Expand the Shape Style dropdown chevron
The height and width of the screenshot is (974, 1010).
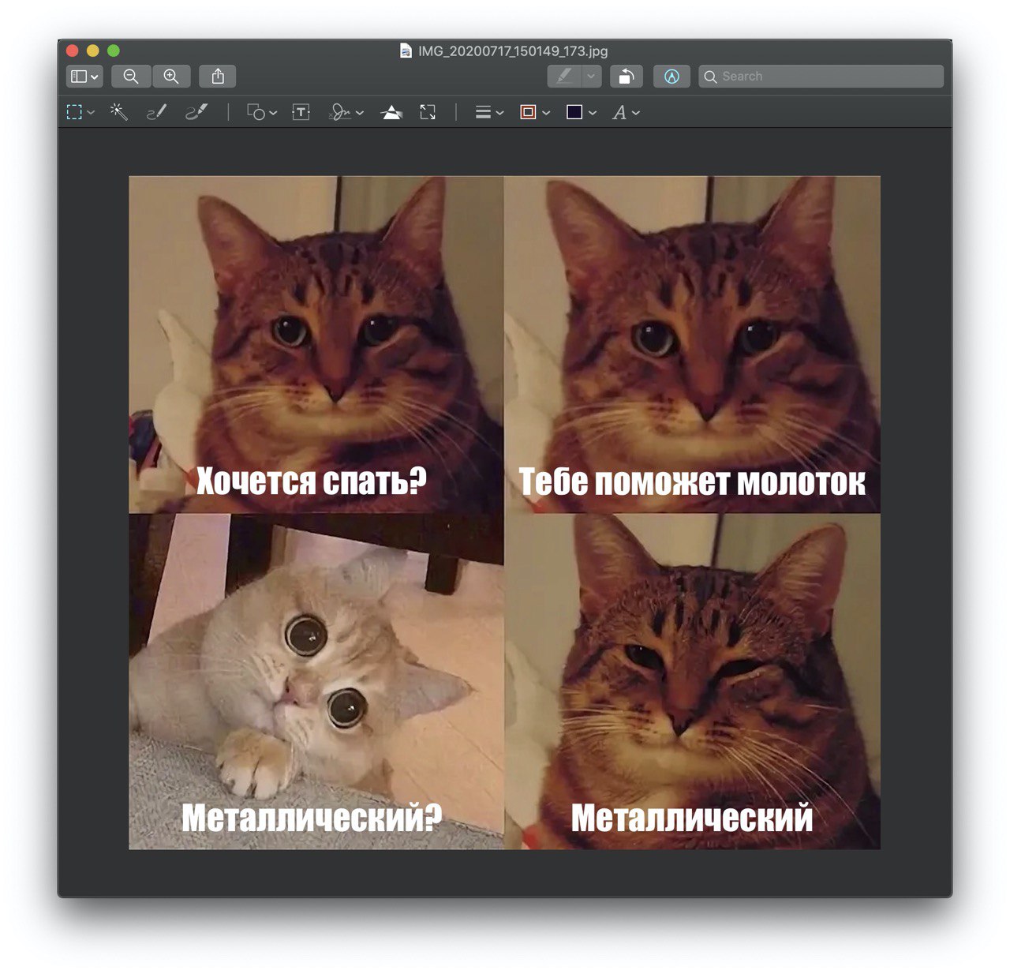[500, 113]
